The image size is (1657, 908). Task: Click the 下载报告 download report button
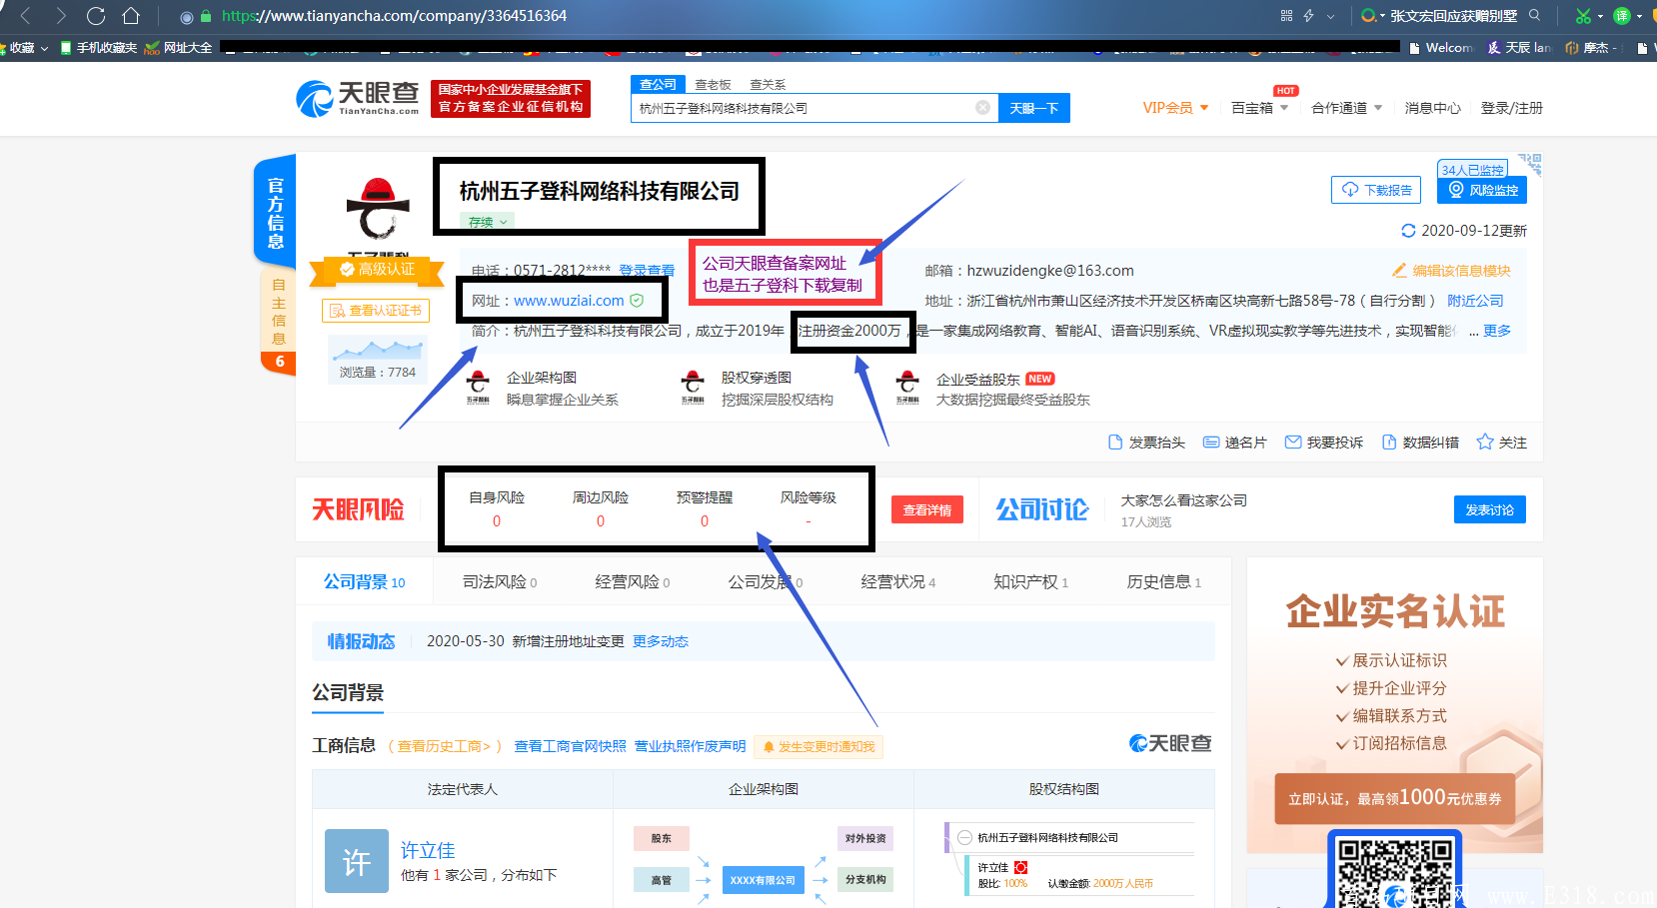[1375, 189]
